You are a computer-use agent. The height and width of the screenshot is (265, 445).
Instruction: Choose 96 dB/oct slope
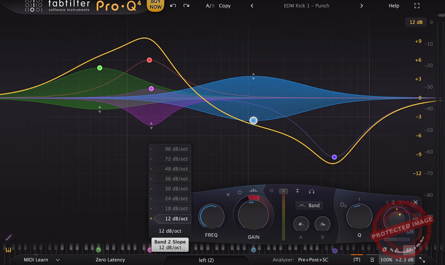(x=170, y=149)
